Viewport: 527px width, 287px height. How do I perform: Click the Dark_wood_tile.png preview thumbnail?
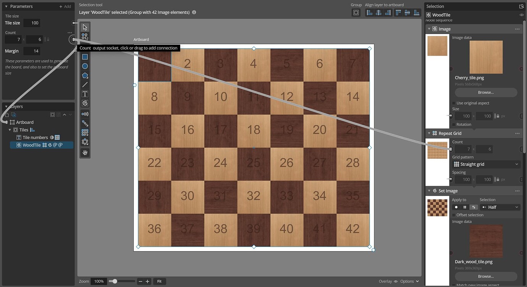(485, 241)
